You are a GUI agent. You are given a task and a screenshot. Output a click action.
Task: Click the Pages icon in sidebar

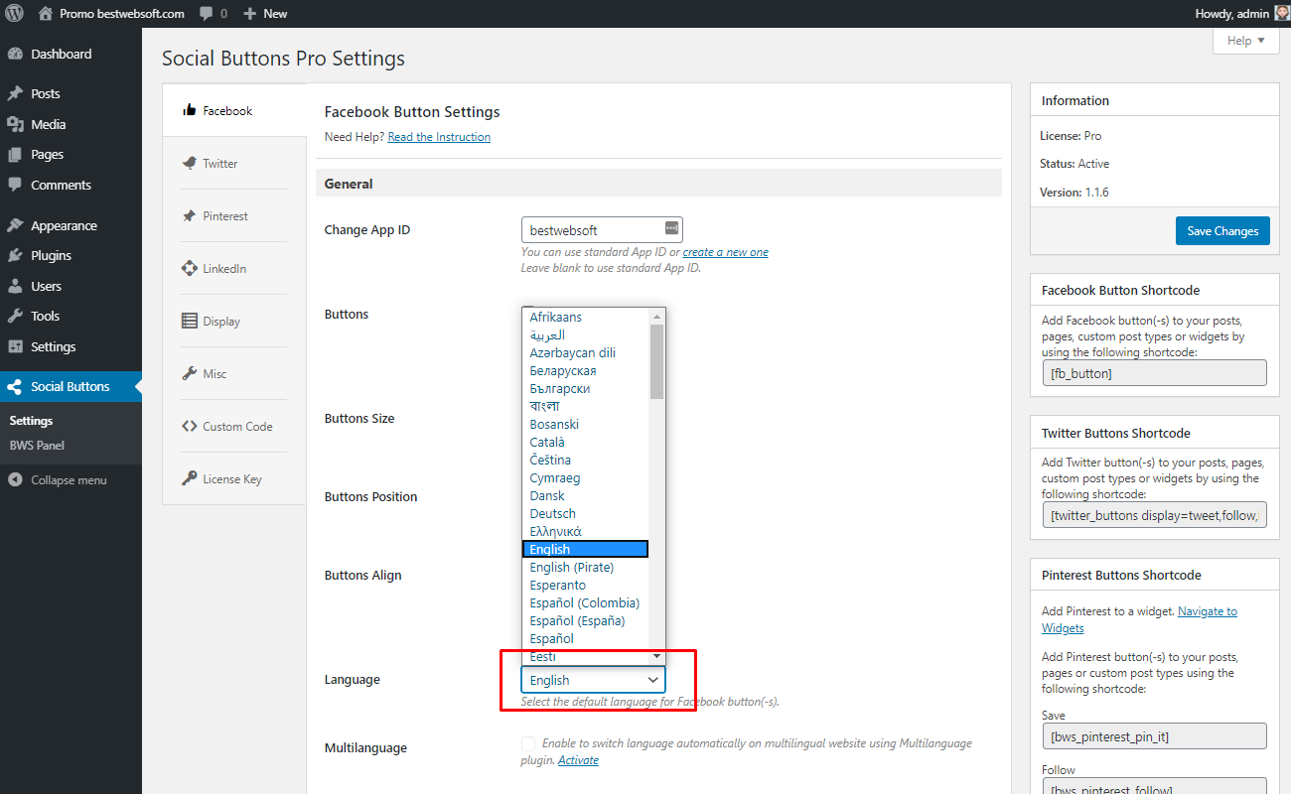15,155
